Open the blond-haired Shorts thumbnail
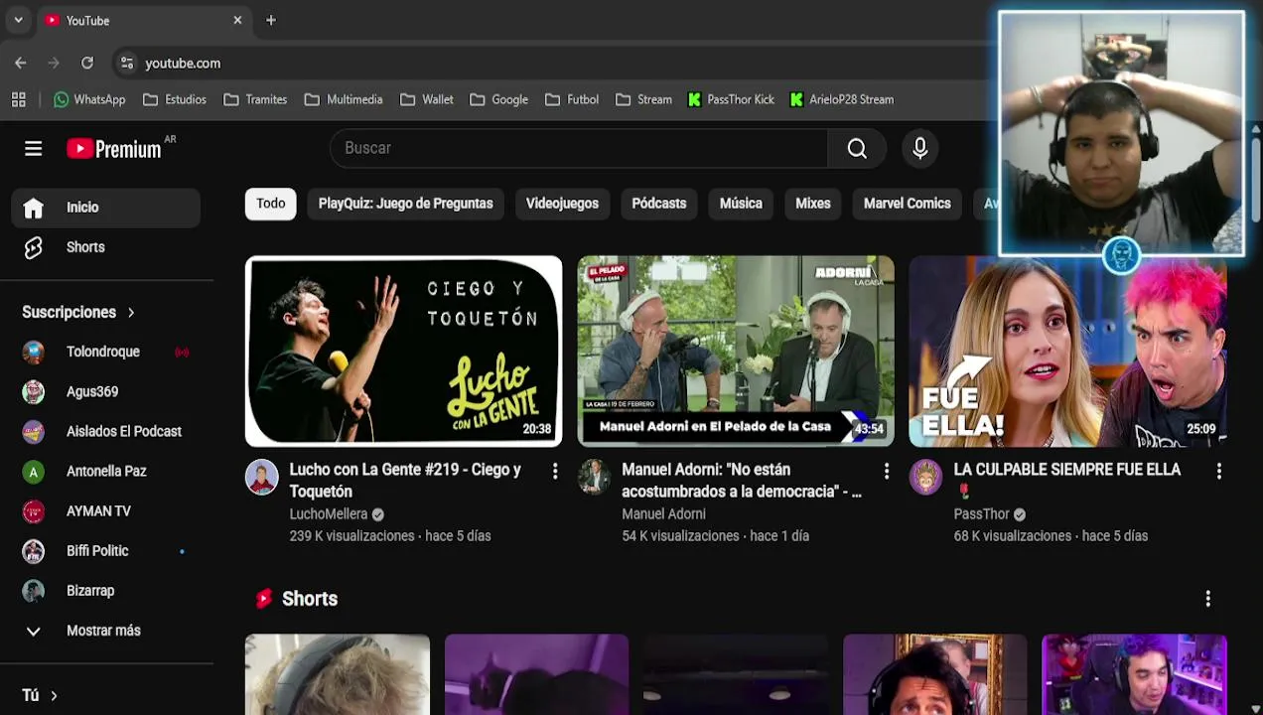Image resolution: width=1263 pixels, height=715 pixels. pyautogui.click(x=338, y=674)
